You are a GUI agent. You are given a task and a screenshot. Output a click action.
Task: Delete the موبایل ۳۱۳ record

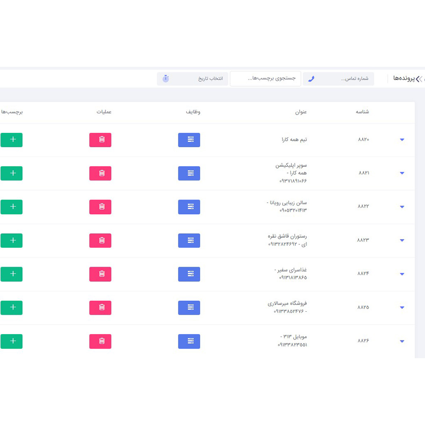(x=100, y=341)
